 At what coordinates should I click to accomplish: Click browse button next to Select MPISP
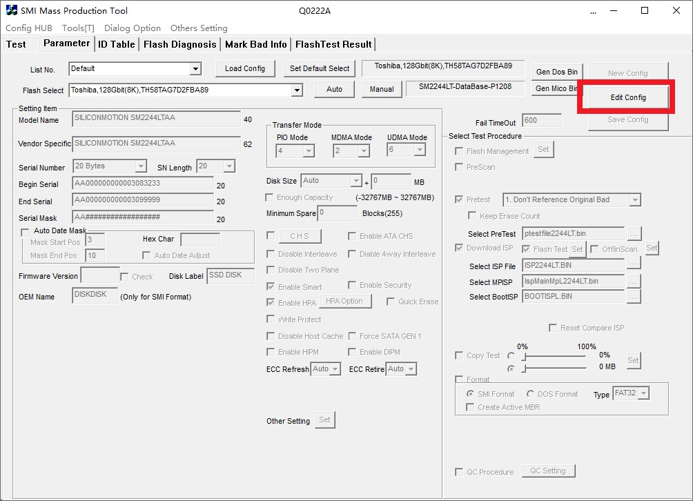point(634,281)
